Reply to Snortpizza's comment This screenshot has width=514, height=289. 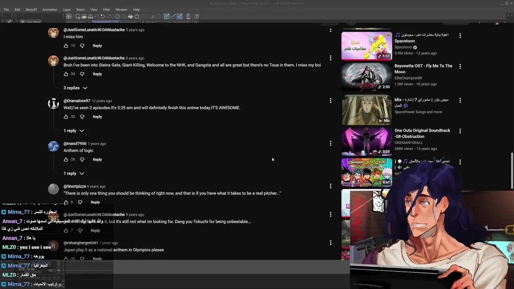[x=95, y=202]
